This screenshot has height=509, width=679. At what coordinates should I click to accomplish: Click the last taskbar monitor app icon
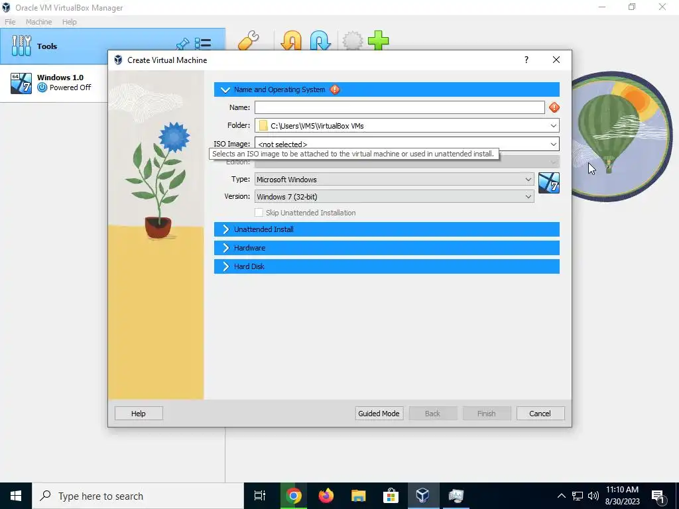click(x=456, y=496)
